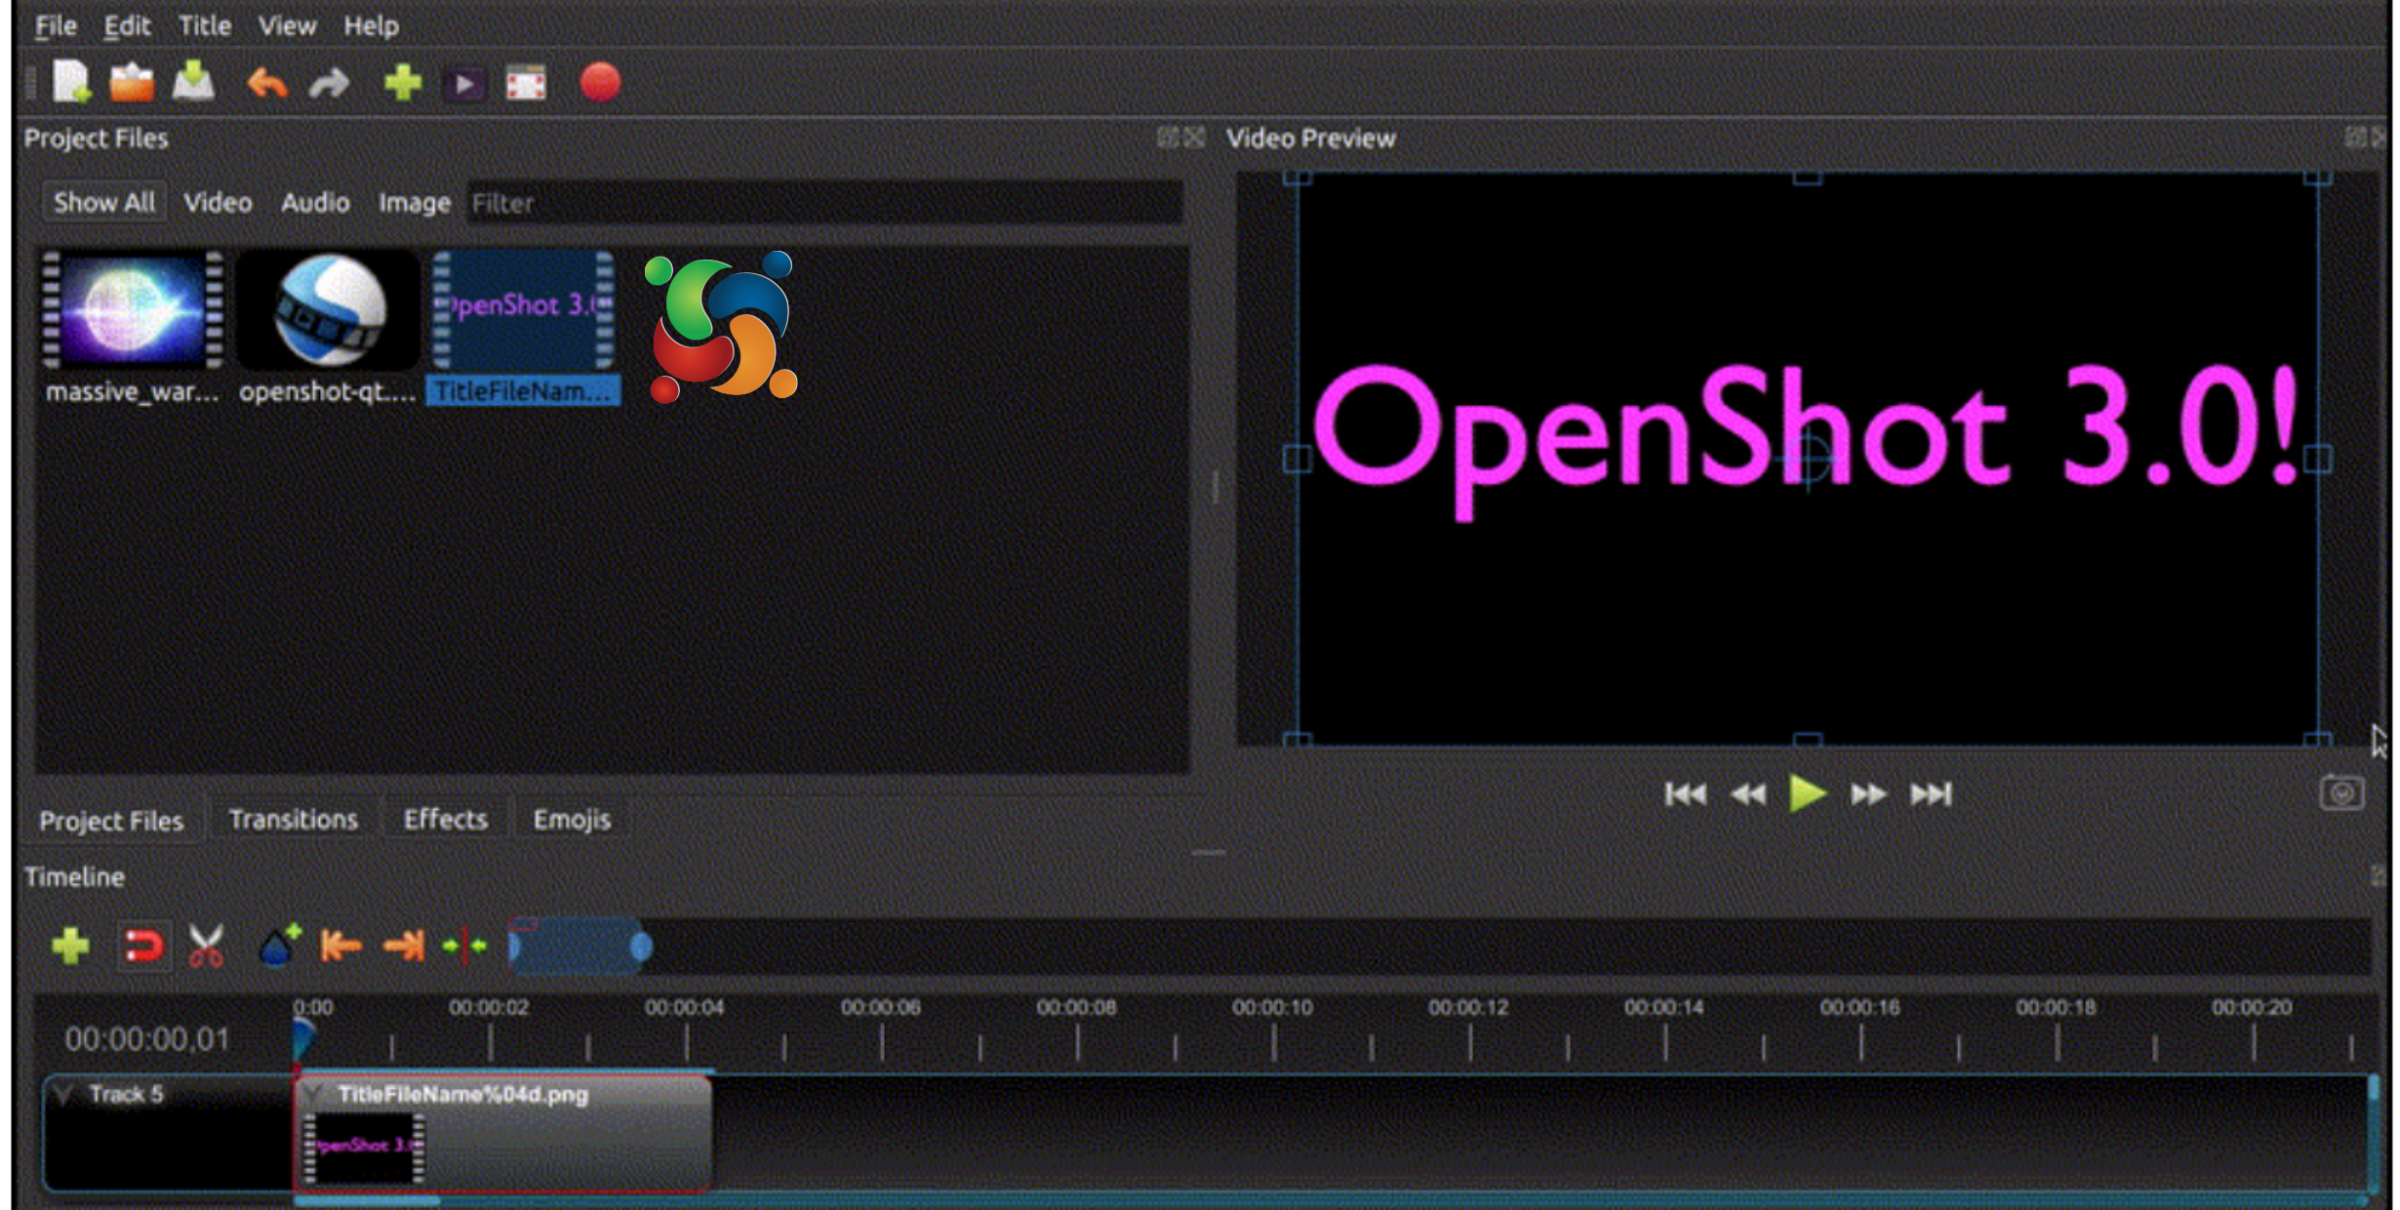Filter project files by Audio
This screenshot has height=1210, width=2400.
[315, 202]
